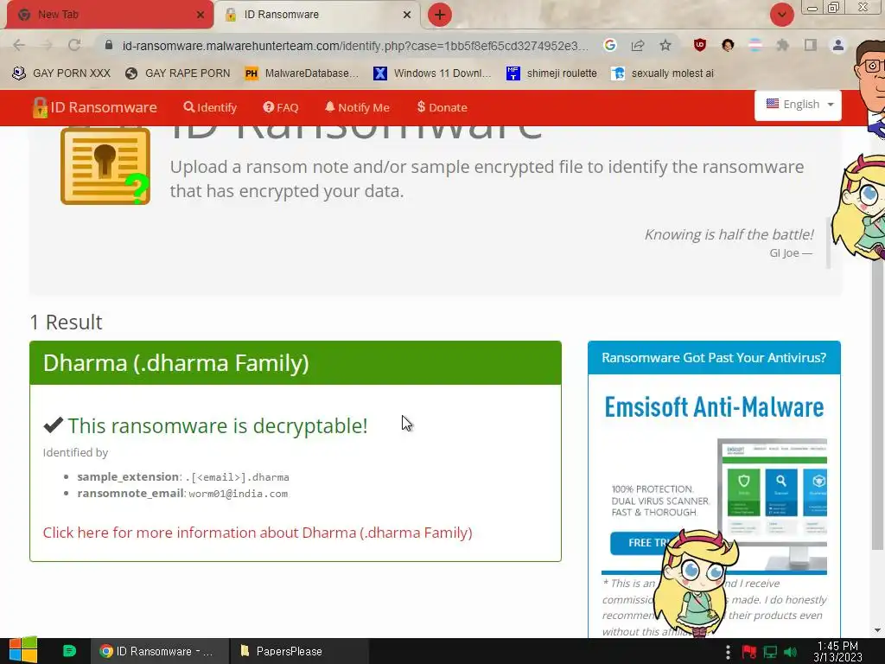The image size is (885, 664).
Task: Click the red flag tray icon
Action: [749, 652]
